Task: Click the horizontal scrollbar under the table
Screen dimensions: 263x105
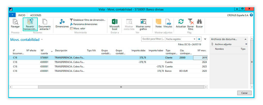Action: 108,87
